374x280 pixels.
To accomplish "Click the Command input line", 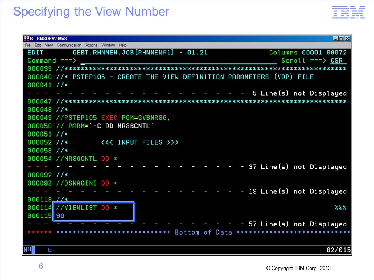I will pos(179,61).
